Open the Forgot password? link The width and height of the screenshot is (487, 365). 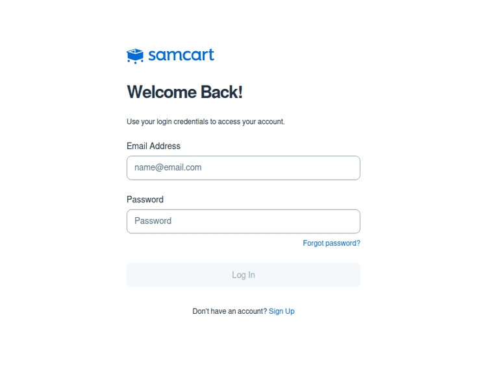coord(331,243)
